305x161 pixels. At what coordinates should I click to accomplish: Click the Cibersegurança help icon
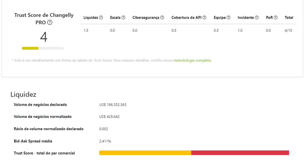pos(162,18)
